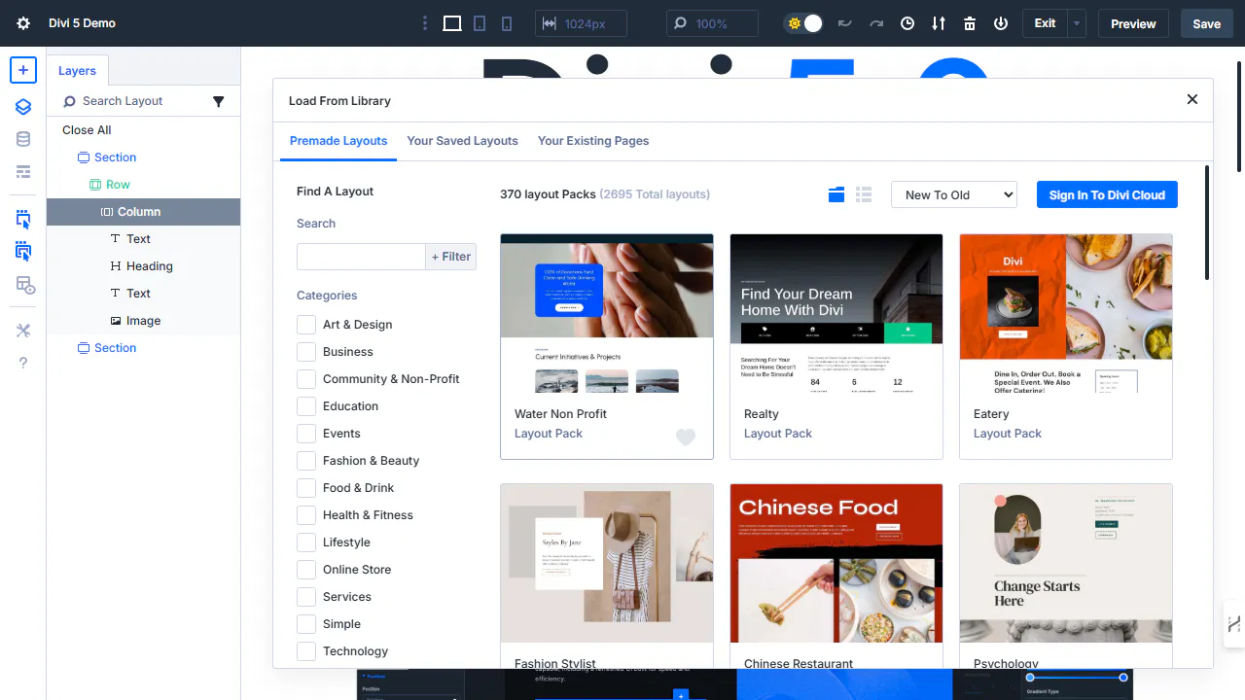Click Close All in Layers panel
Image resolution: width=1245 pixels, height=700 pixels.
pos(87,130)
